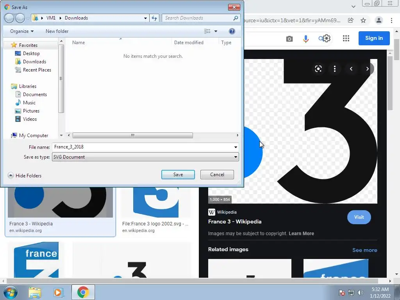Click the Cancel button
The width and height of the screenshot is (400, 300).
click(217, 175)
